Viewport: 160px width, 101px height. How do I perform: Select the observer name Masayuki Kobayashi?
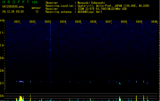click(x=91, y=3)
